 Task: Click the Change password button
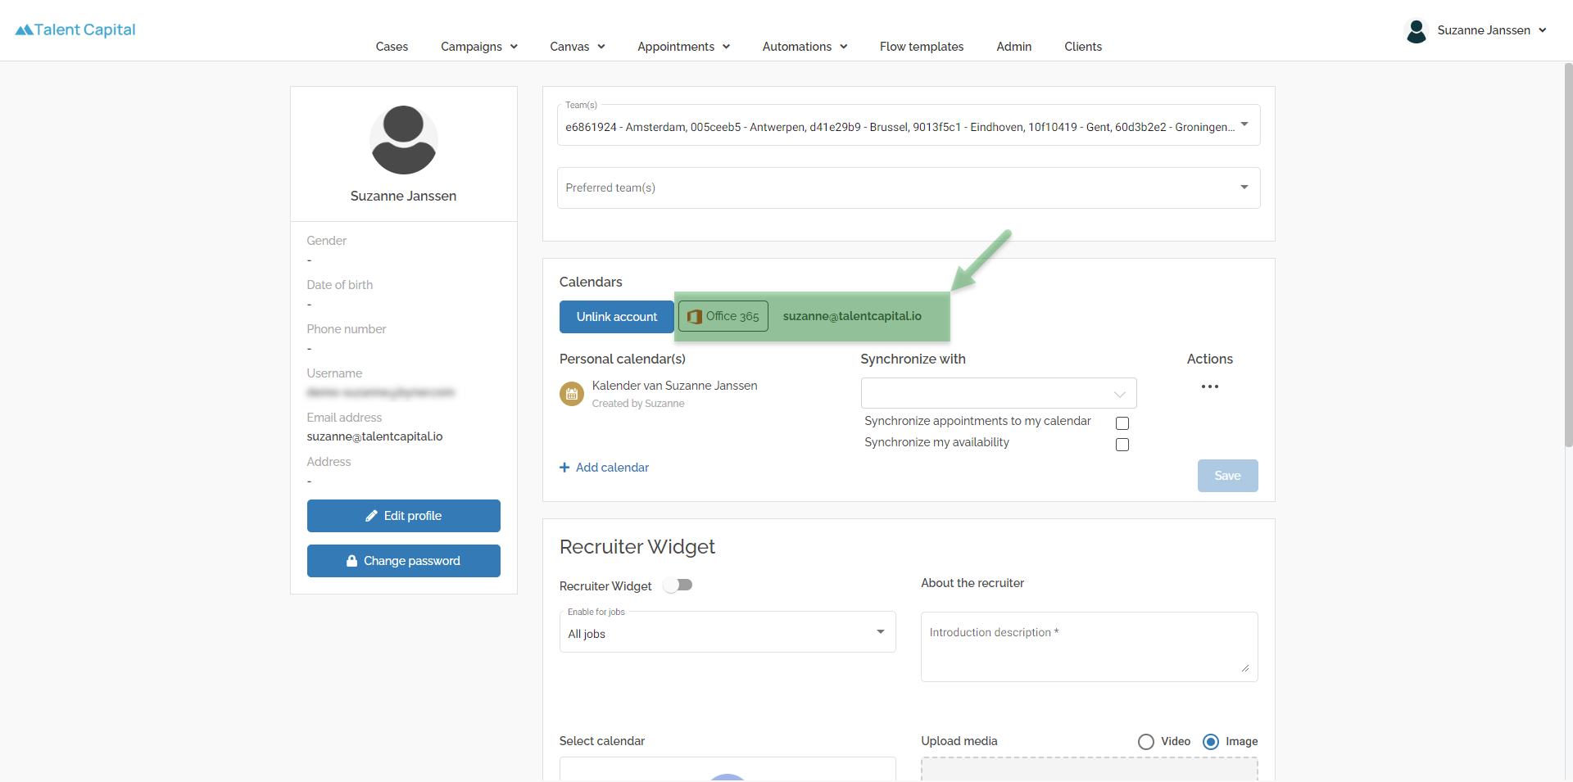(404, 561)
